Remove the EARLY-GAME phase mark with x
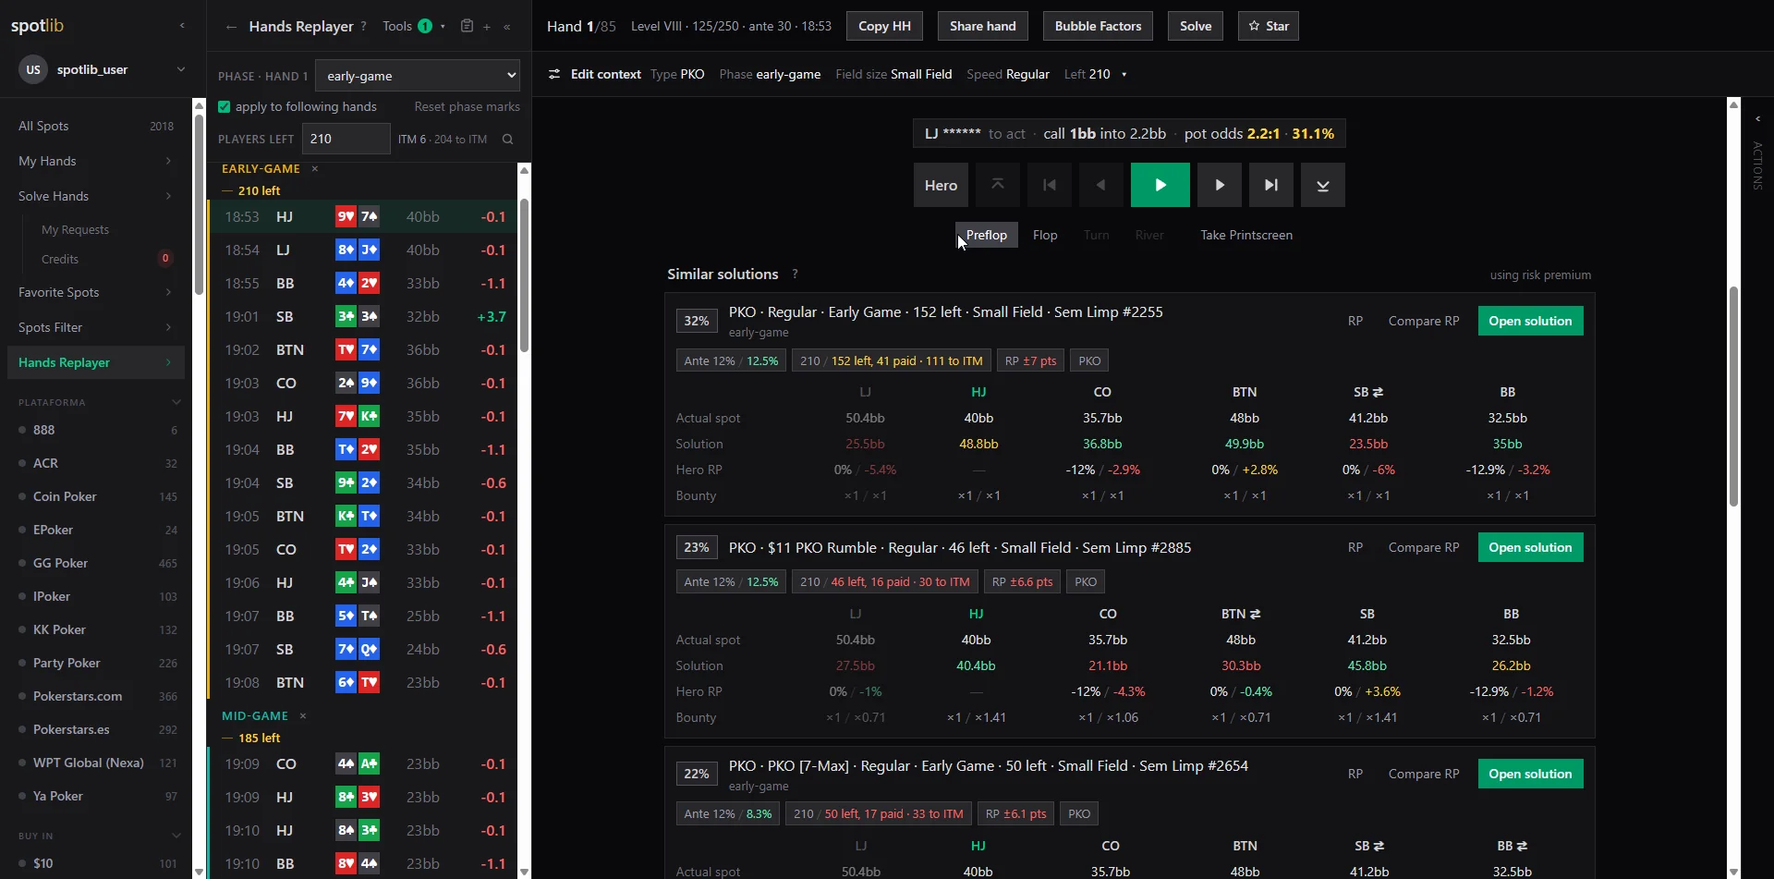Viewport: 1774px width, 879px height. tap(315, 168)
